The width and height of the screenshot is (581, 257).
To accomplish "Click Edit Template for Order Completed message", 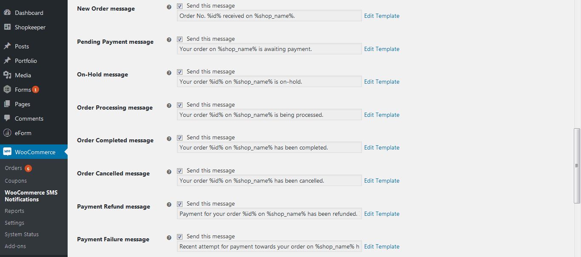I will pos(382,147).
